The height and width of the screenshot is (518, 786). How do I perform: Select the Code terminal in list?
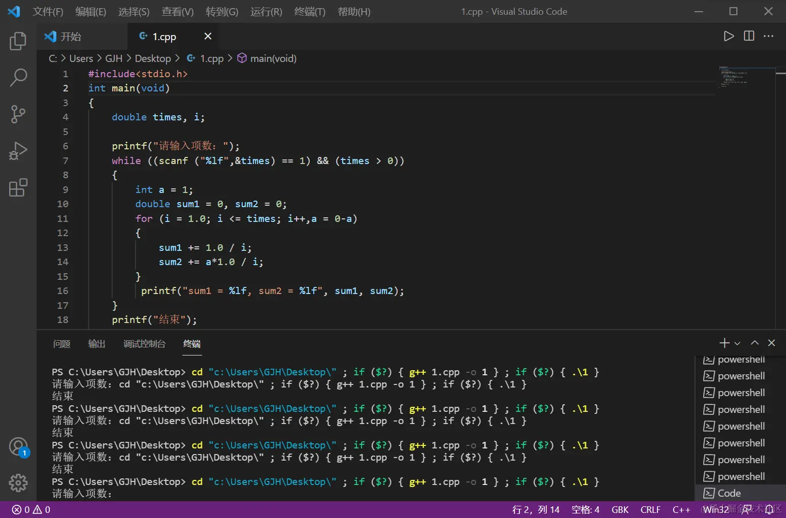729,493
